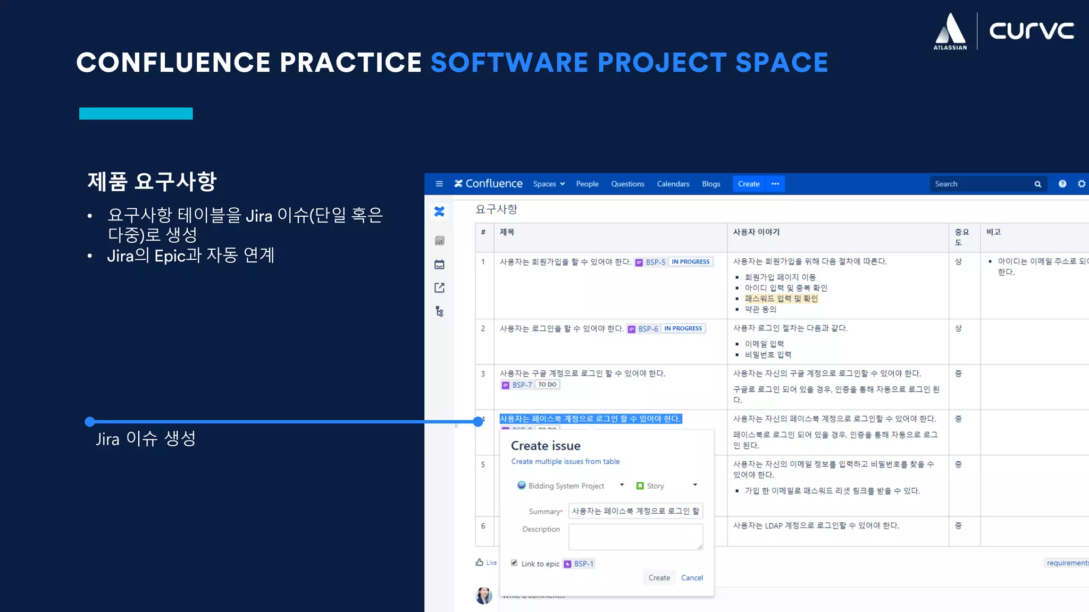Click Create in the Create issue dialog
The image size is (1089, 612).
(x=659, y=577)
